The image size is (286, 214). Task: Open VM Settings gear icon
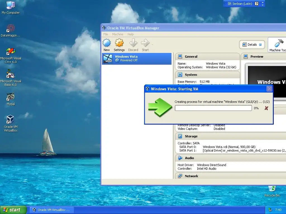(119, 43)
